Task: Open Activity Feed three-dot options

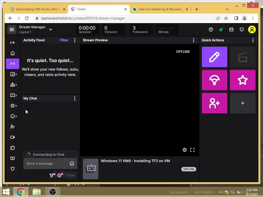Action: coord(75,40)
